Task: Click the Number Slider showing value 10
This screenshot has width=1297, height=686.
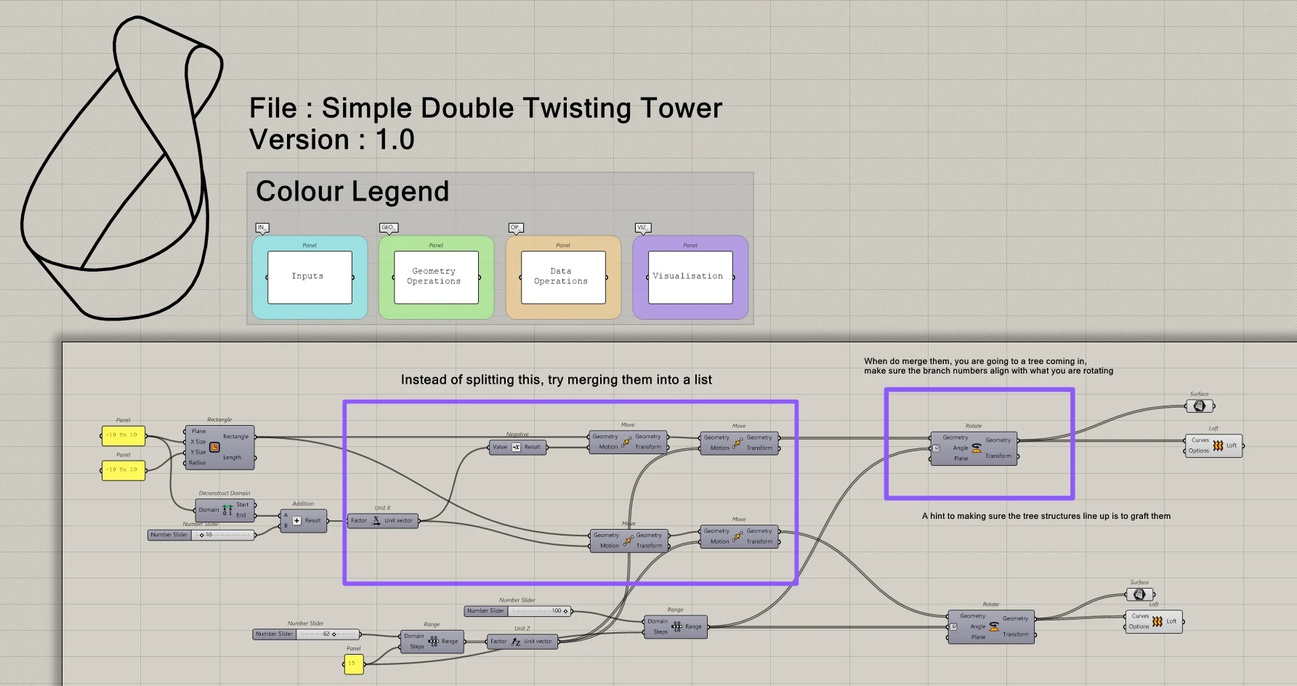Action: click(x=202, y=535)
